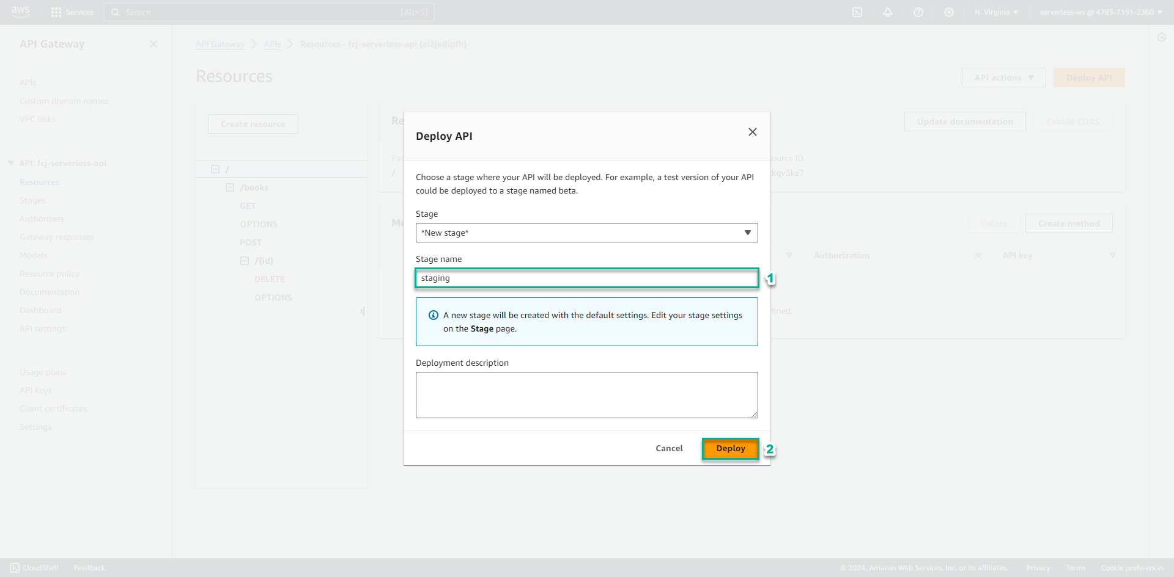This screenshot has height=577, width=1174.
Task: Click the Enable CORS button
Action: (1073, 122)
